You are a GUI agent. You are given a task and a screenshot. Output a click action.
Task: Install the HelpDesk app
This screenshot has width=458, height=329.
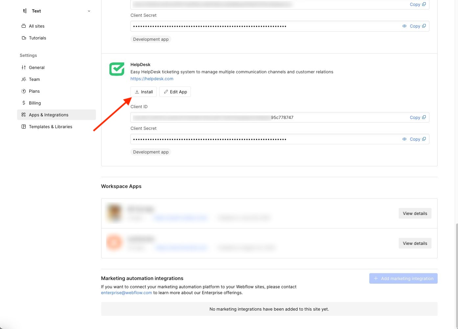click(x=144, y=92)
